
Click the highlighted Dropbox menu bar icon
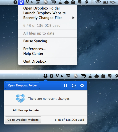pos(21,2)
